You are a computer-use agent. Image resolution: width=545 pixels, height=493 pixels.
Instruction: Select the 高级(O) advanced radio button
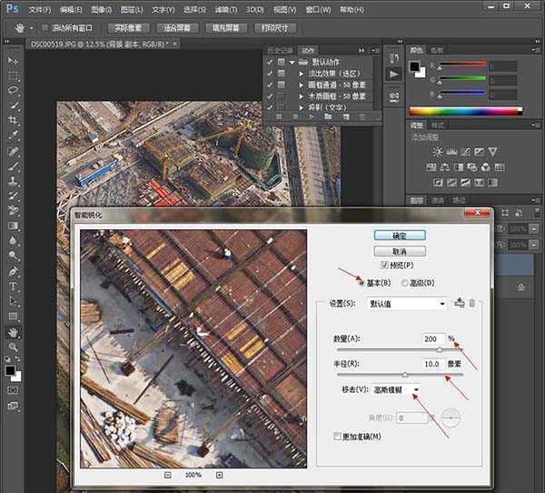pos(405,283)
